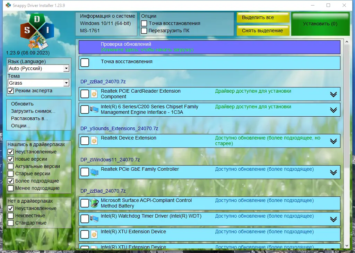
Task: Click the Выделить все button
Action: click(263, 17)
